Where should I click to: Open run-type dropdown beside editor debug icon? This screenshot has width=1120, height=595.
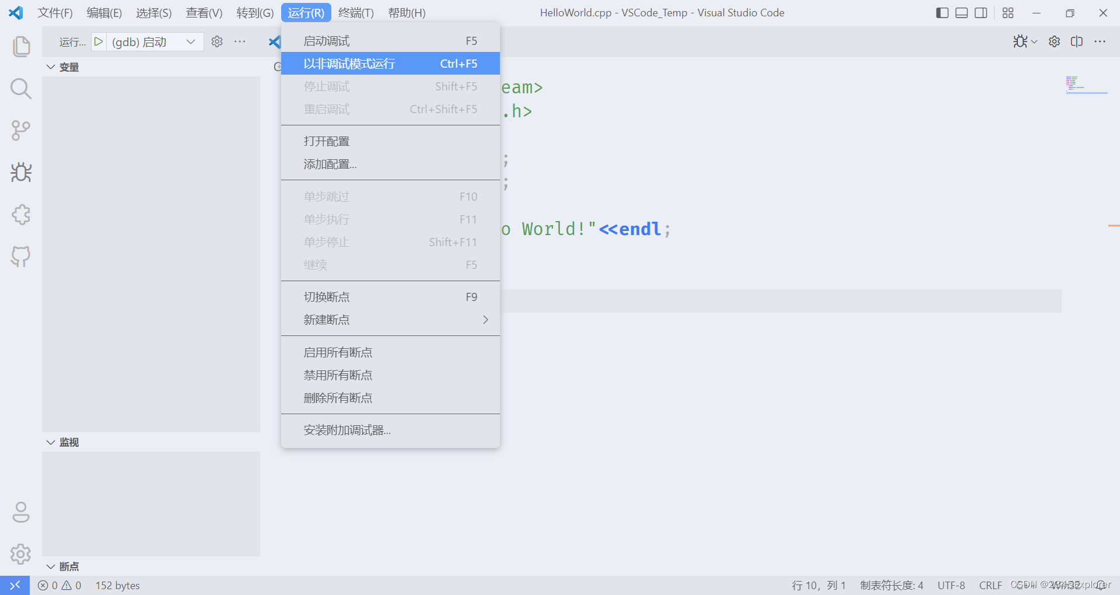tap(1035, 41)
